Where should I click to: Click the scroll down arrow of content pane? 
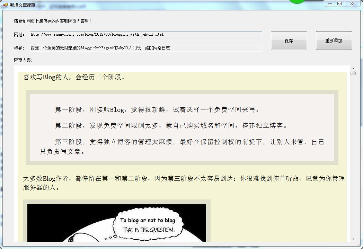(353, 239)
